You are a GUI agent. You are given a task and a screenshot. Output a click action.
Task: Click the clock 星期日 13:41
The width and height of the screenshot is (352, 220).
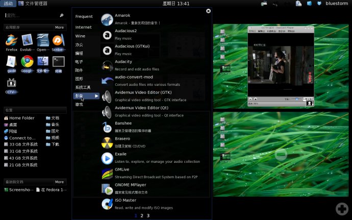pos(176,4)
